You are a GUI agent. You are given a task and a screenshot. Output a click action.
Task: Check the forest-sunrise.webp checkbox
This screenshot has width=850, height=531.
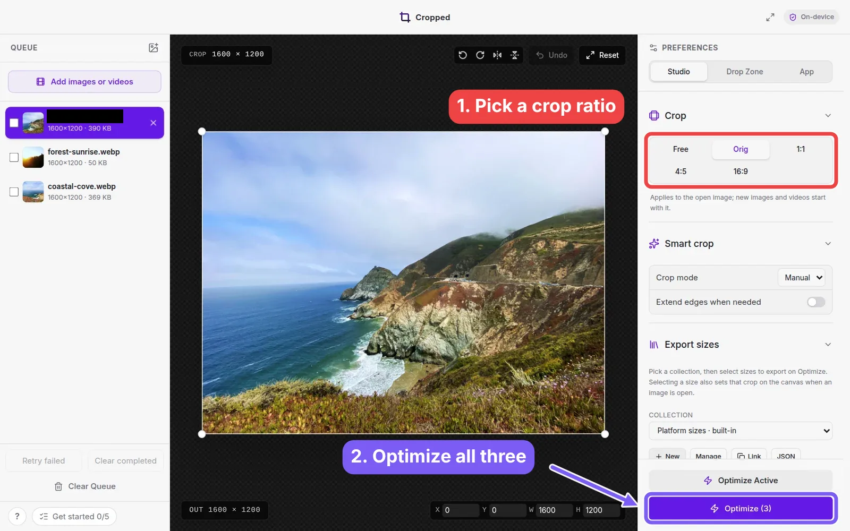(14, 157)
